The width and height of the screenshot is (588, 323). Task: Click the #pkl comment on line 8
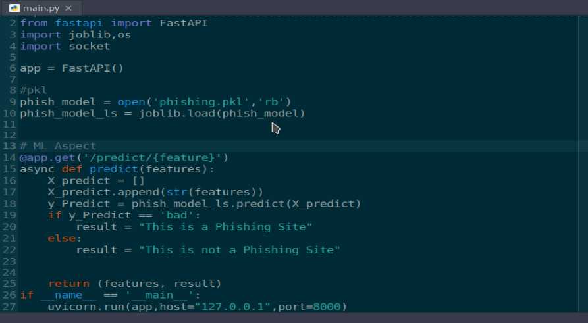pos(34,90)
